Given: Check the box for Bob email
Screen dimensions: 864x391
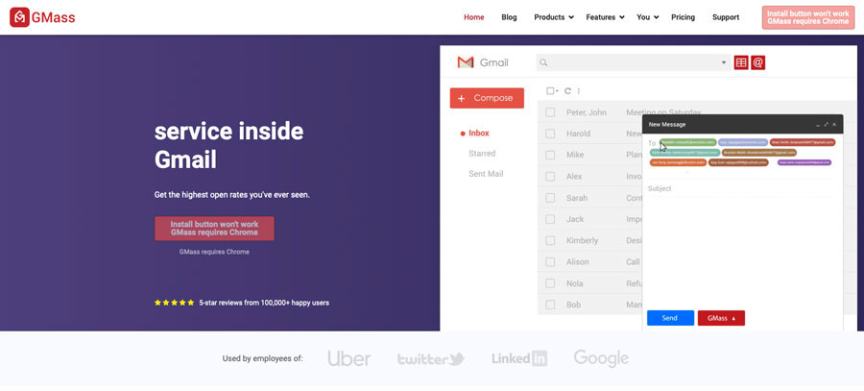Looking at the screenshot, I should point(550,305).
